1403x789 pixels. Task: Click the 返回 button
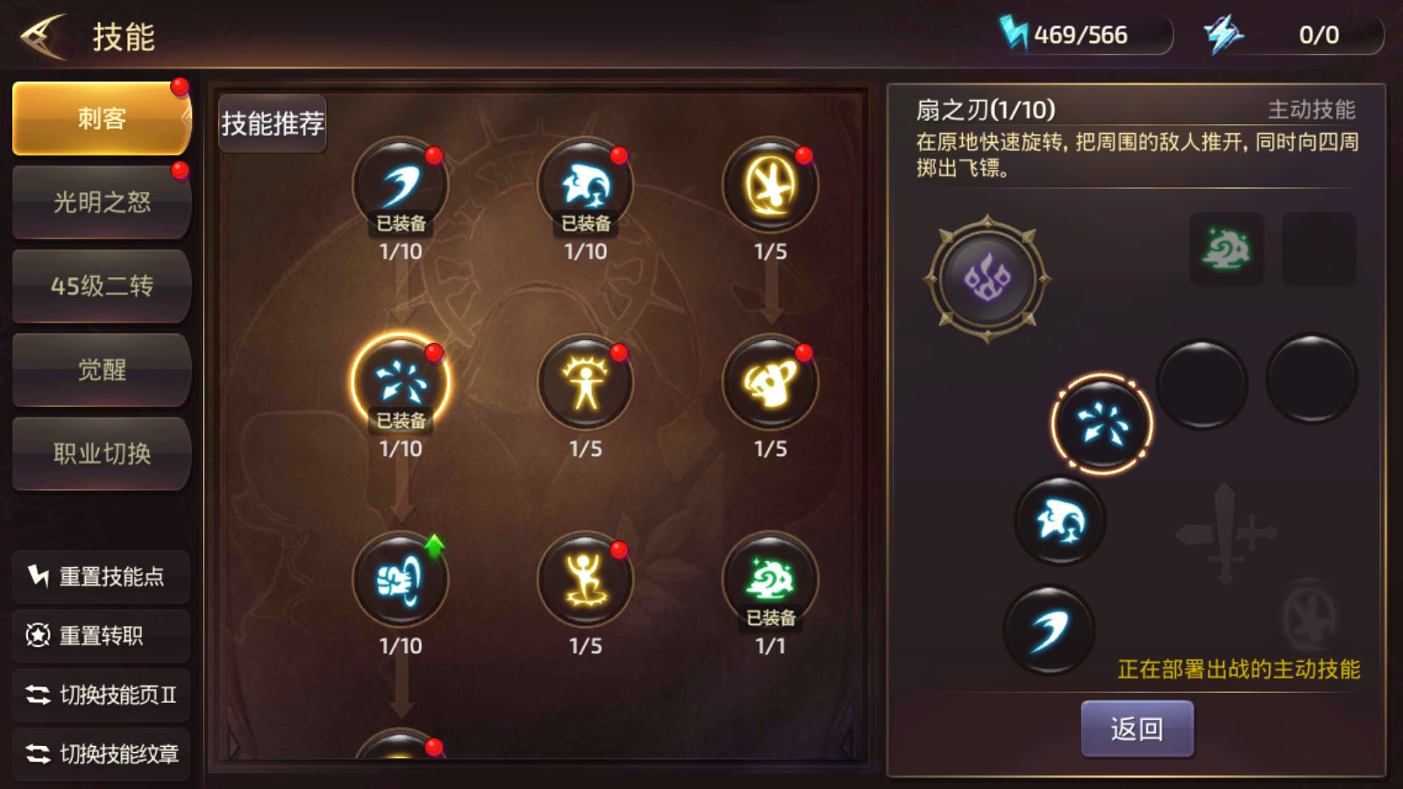point(1137,729)
